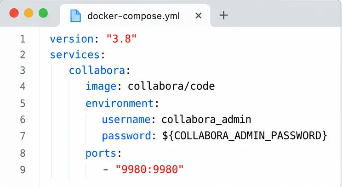Click the "9980:9980" port mapping string
The width and height of the screenshot is (342, 187).
(x=150, y=170)
